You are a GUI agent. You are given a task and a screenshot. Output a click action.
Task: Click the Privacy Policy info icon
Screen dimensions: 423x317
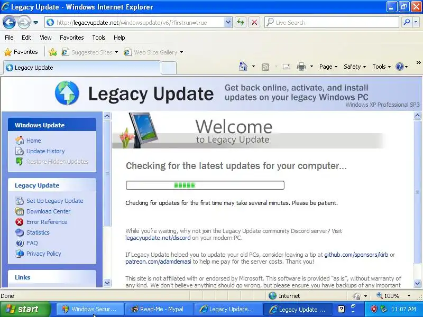coord(20,254)
